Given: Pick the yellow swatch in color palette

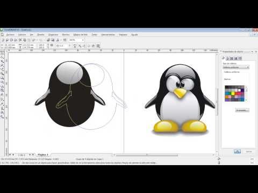Looking at the screenshot, I should (x=233, y=93).
